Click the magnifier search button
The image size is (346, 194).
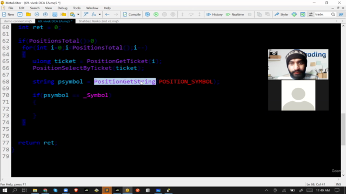[x=333, y=15]
